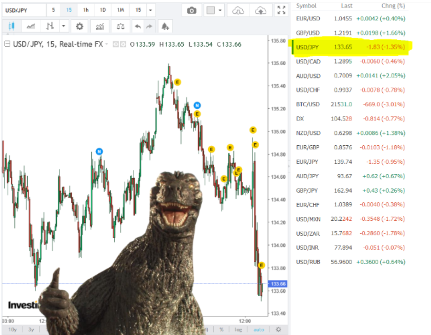Screen dimensions: 431x335
Task: Undo last chart action
Action: coord(138,26)
